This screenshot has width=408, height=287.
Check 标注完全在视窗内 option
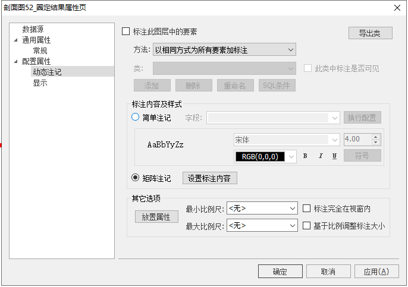click(307, 209)
